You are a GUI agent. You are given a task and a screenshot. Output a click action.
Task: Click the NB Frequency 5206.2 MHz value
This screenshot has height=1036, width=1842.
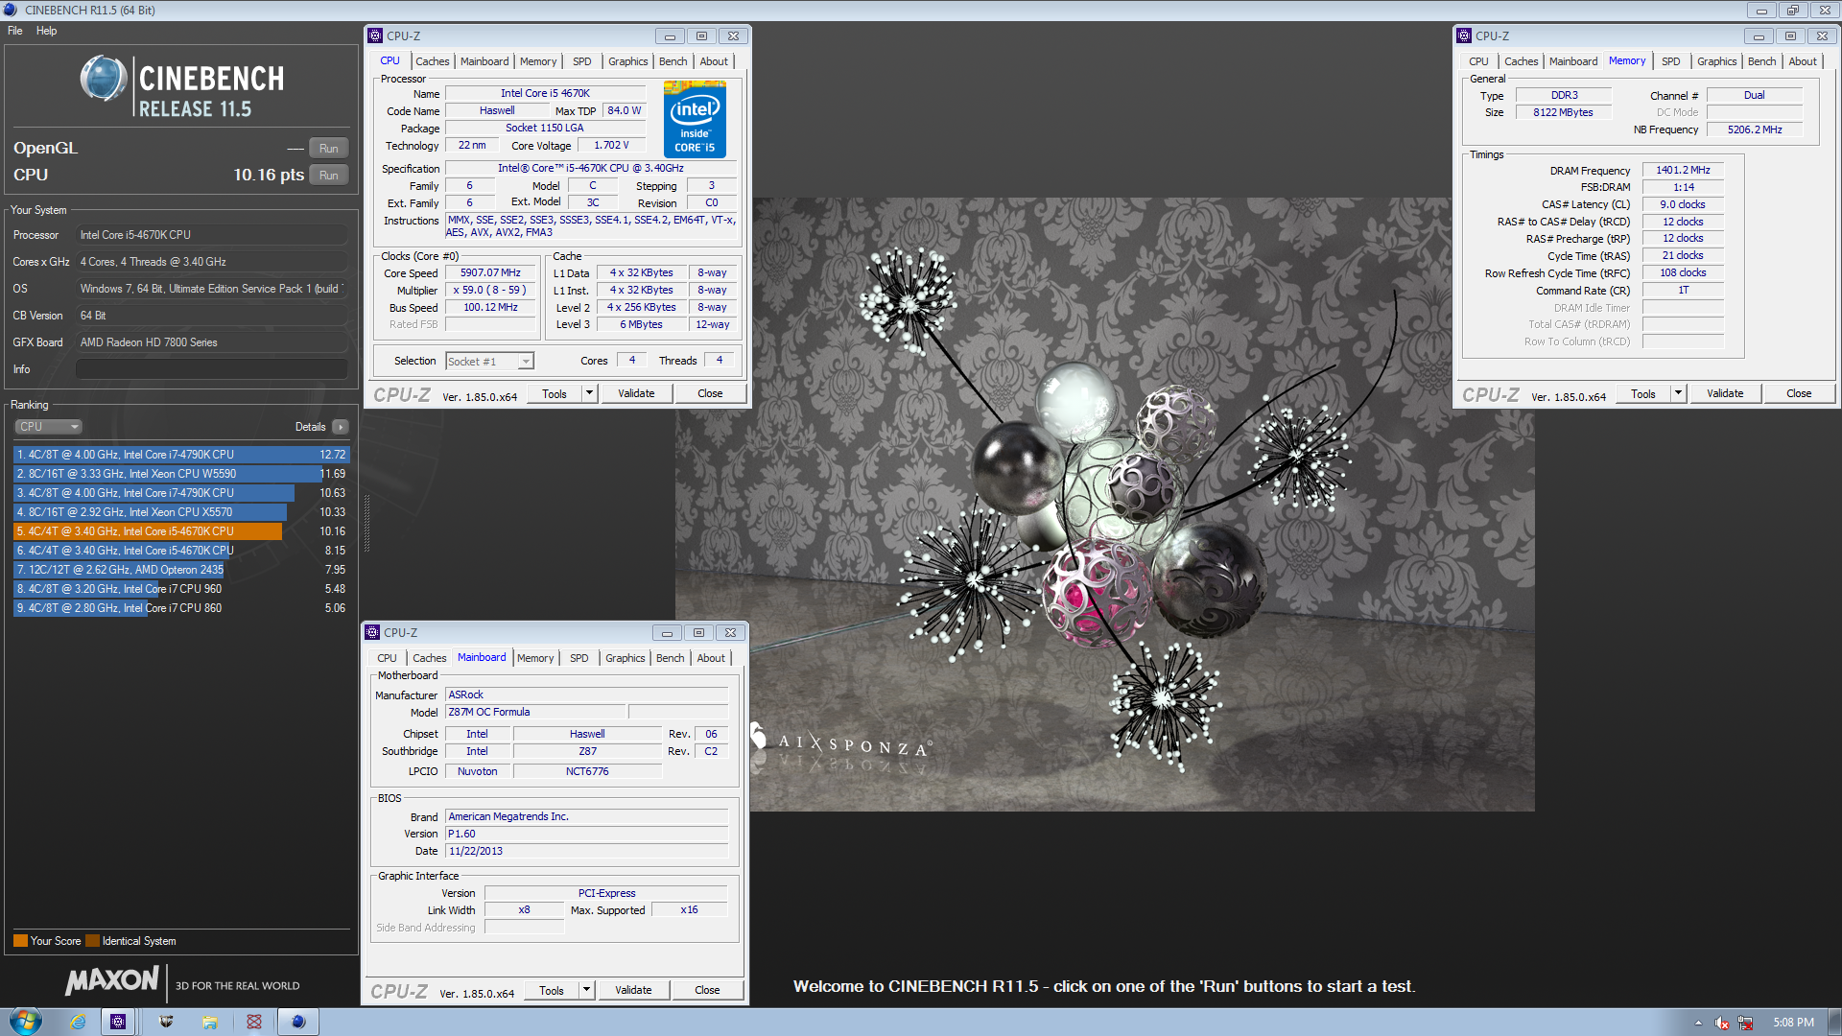[x=1755, y=129]
